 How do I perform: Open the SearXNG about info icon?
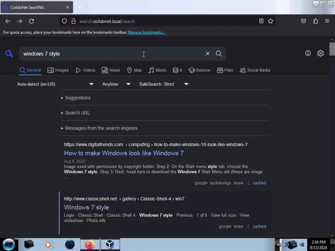coord(308,53)
